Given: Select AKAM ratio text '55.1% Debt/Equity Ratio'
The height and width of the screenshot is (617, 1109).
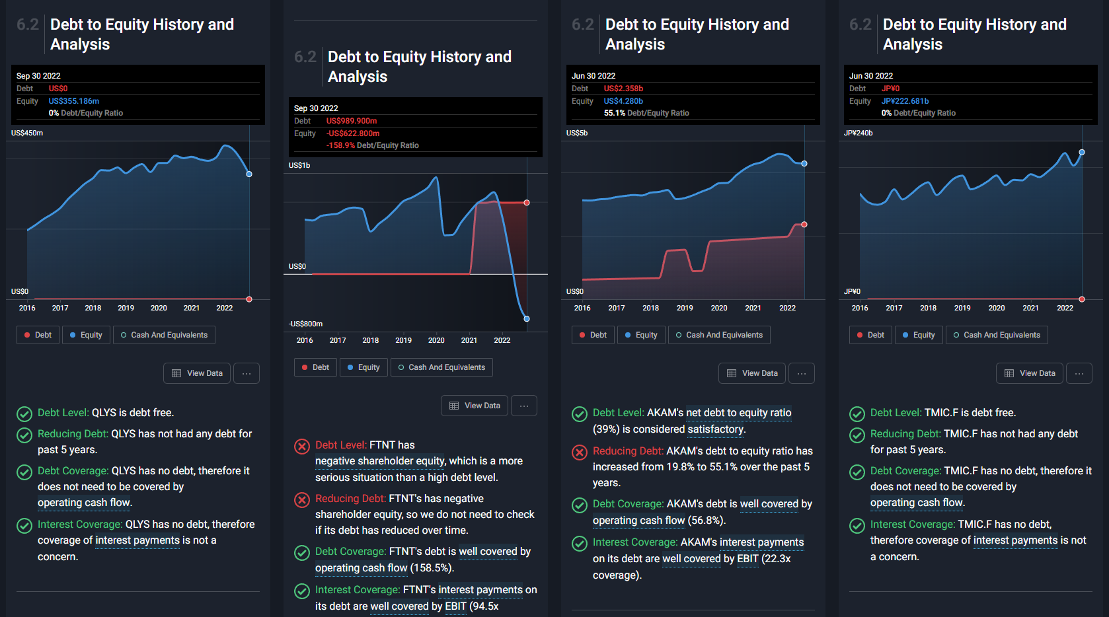Looking at the screenshot, I should (x=646, y=113).
